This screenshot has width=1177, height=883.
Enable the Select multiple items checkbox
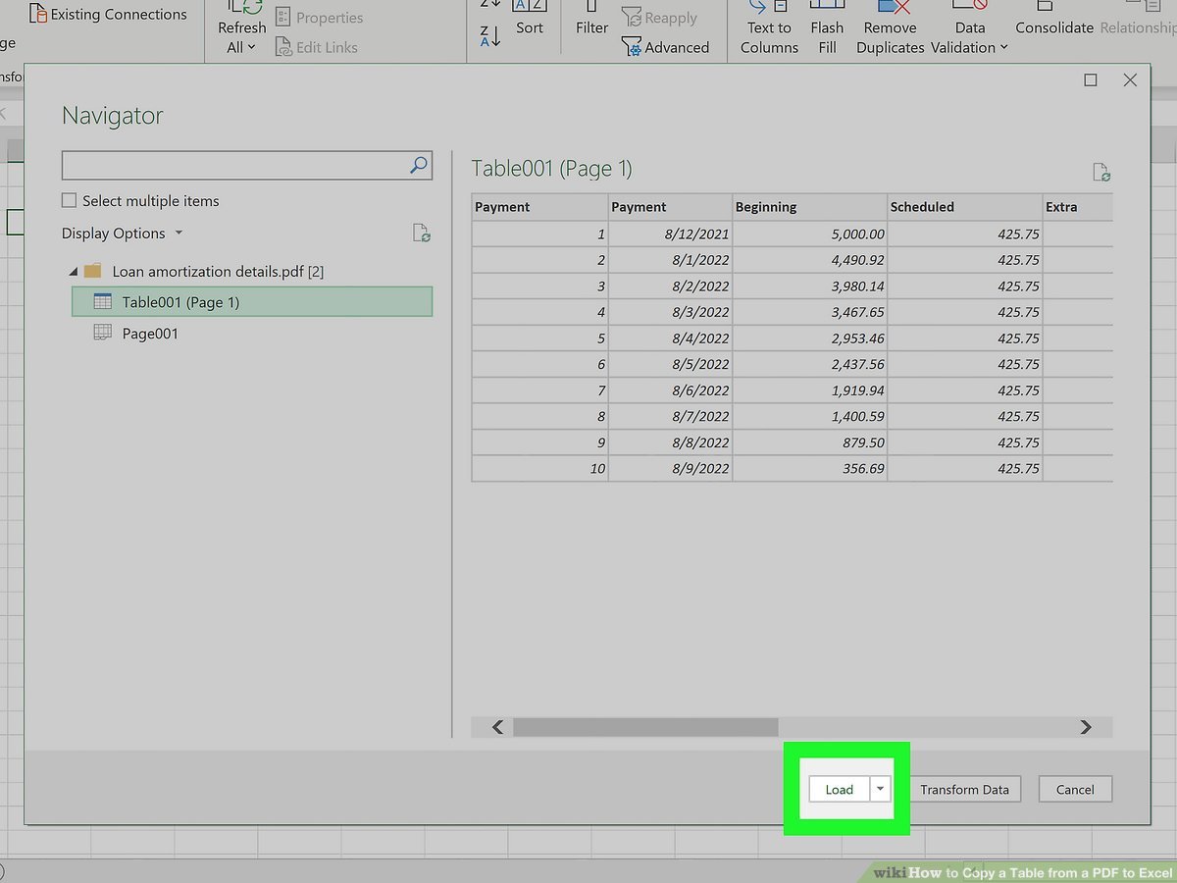point(69,200)
